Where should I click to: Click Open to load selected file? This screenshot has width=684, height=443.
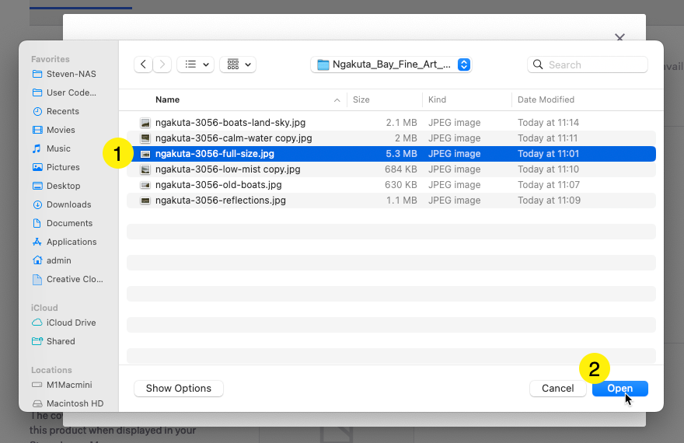pos(619,389)
